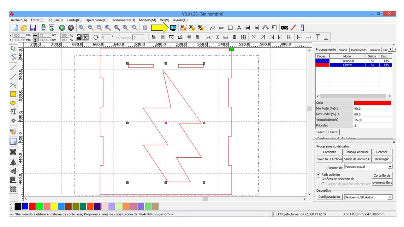
Task: Open the Config(G) menu
Action: click(x=74, y=20)
